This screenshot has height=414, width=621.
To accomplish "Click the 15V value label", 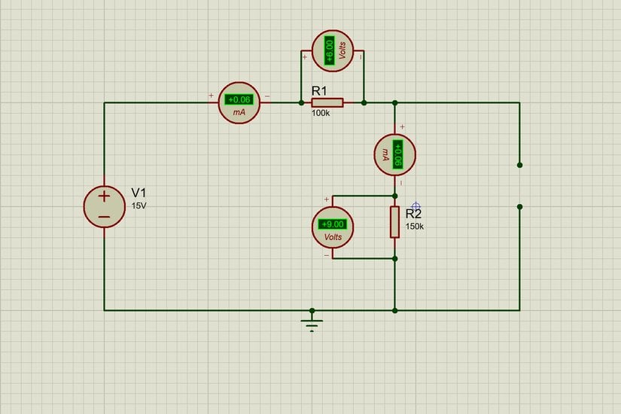I will point(139,205).
